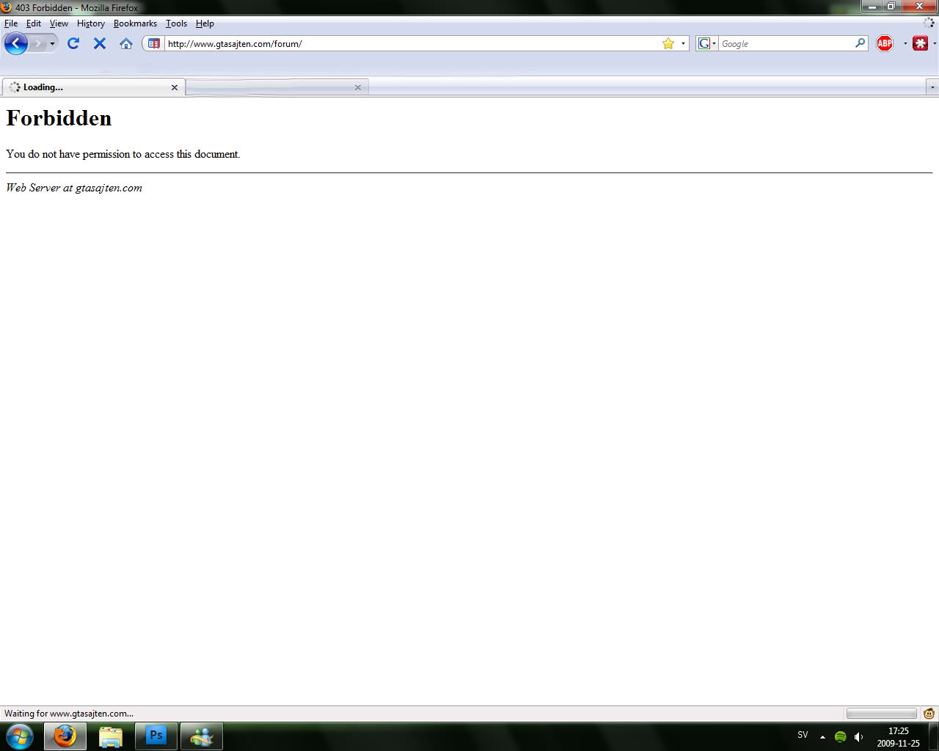Viewport: 939px width, 751px height.
Task: Minimize the Firefox window
Action: pos(872,7)
